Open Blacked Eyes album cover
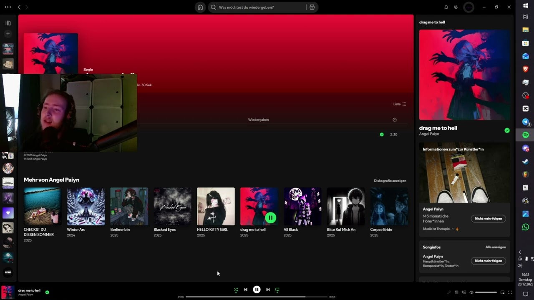Viewport: 534px width, 300px height. (x=172, y=206)
